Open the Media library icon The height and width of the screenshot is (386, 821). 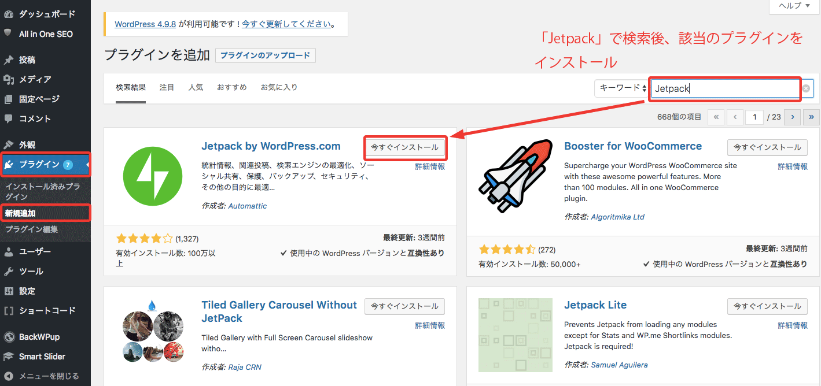(x=9, y=79)
